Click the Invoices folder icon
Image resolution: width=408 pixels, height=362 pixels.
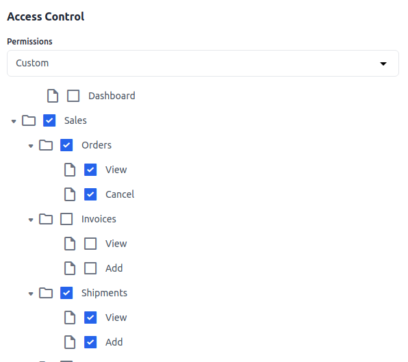[46, 219]
